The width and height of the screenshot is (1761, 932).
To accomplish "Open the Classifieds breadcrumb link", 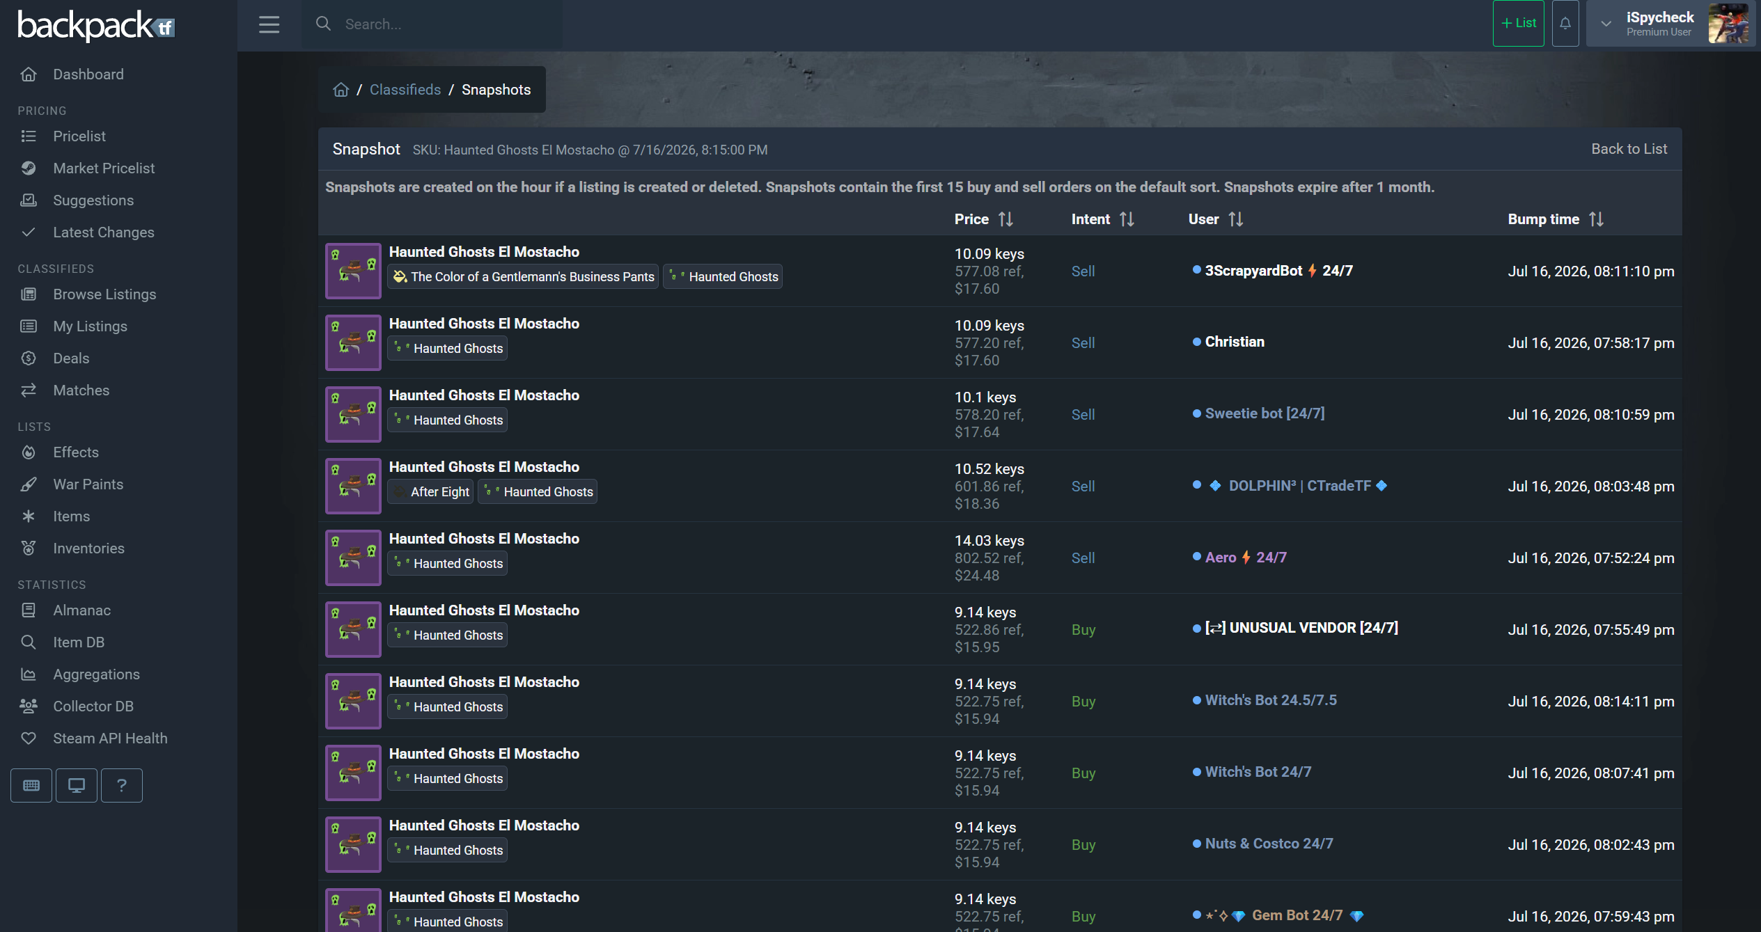I will click(x=405, y=90).
